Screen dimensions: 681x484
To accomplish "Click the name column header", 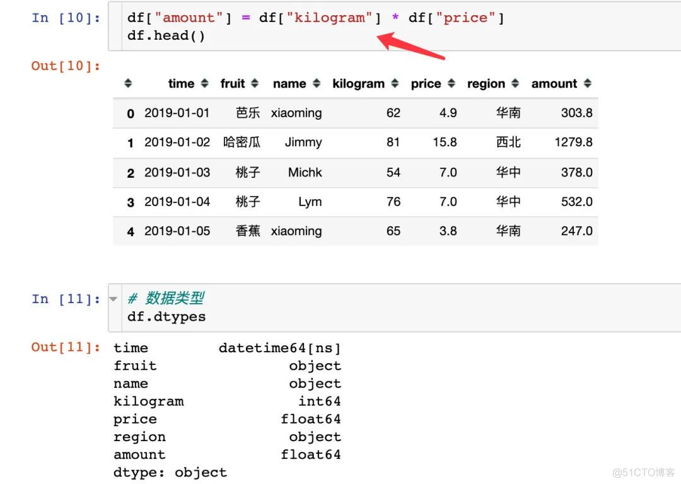I will tap(289, 83).
